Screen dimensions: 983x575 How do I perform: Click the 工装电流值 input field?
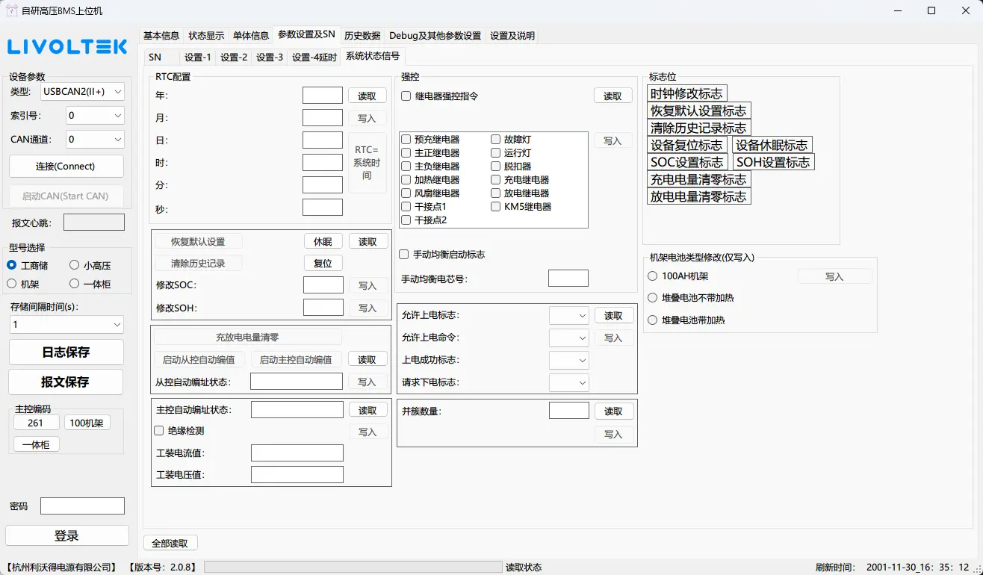297,453
